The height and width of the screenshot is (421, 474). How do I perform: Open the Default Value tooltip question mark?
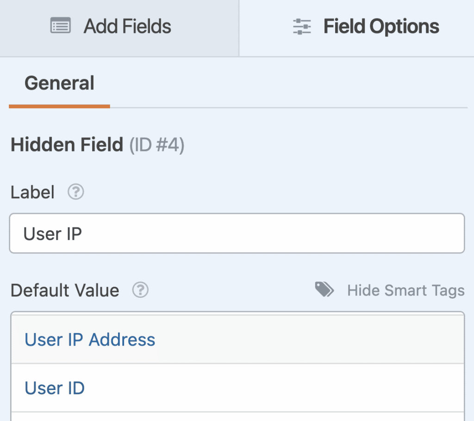tap(140, 290)
